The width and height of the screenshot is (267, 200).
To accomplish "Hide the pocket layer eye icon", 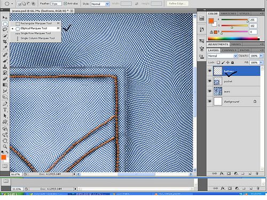I will (210, 81).
